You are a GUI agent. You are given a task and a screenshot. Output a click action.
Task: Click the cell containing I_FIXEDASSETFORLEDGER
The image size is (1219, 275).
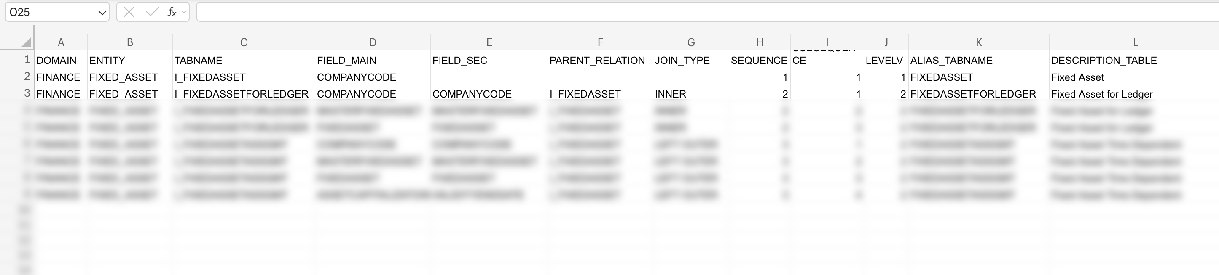point(242,94)
